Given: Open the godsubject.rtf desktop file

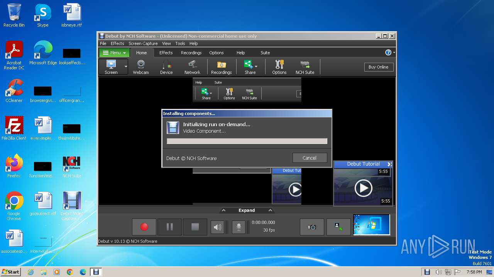Looking at the screenshot, I should (43, 204).
